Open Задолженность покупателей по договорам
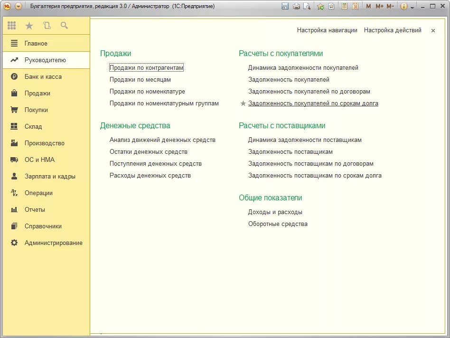450x338 pixels. [309, 92]
